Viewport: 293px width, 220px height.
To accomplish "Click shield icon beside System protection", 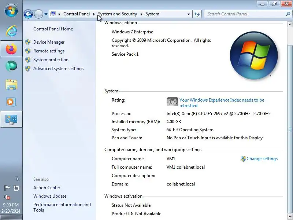I will 28,60.
